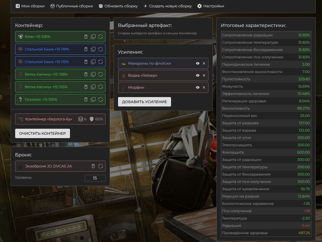Viewport: 322px width, 242px height.
Task: Click the Эффективность лечения value 111.48%
Action: click(303, 94)
